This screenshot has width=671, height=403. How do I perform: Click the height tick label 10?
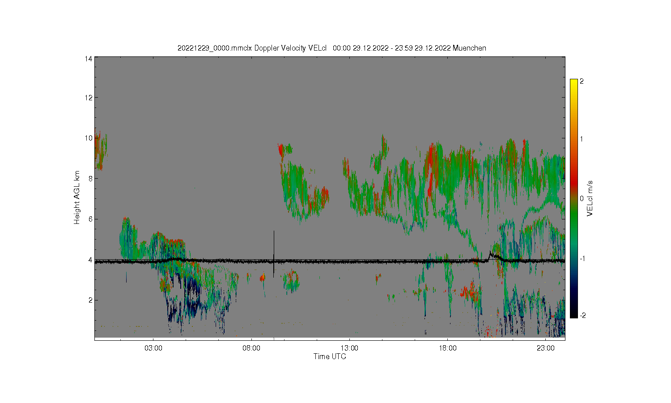[x=89, y=138]
